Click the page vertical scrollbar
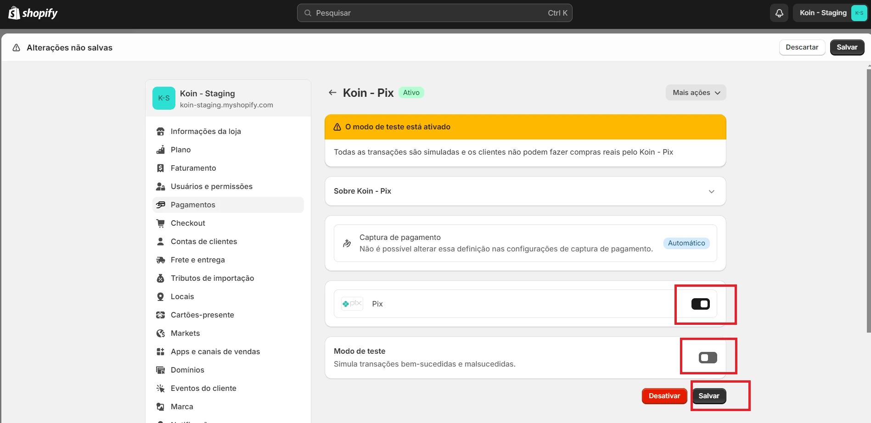871x423 pixels. pos(868,200)
